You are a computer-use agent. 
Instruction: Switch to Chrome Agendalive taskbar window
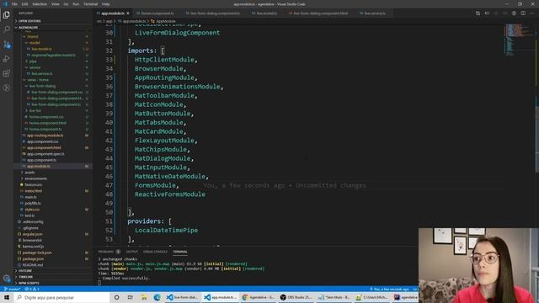(x=258, y=297)
